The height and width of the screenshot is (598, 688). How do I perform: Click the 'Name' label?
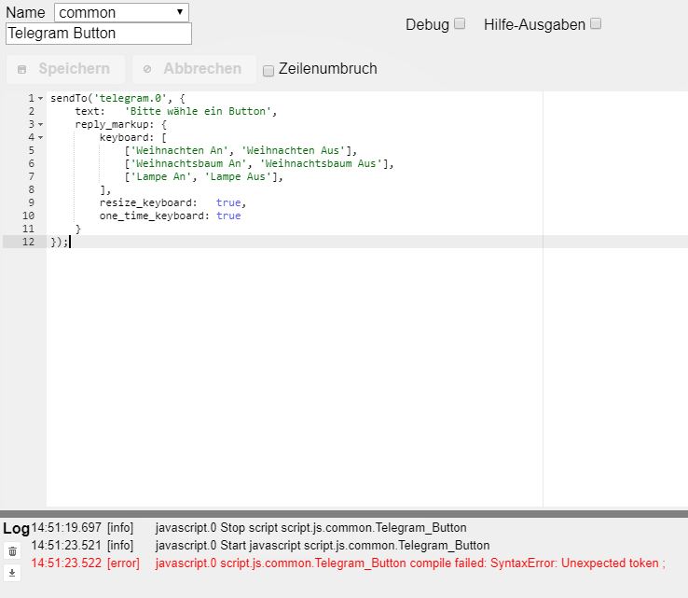click(25, 12)
